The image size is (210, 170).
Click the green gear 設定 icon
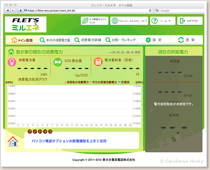pos(148,40)
